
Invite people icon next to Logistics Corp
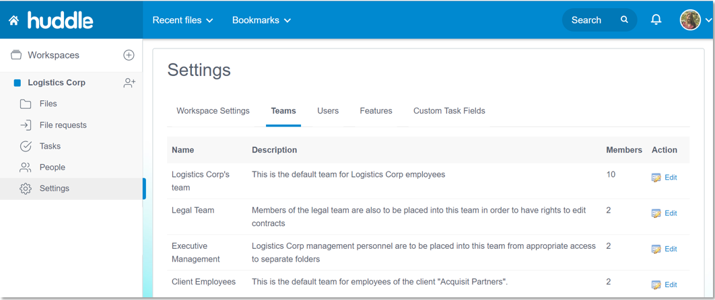(129, 83)
